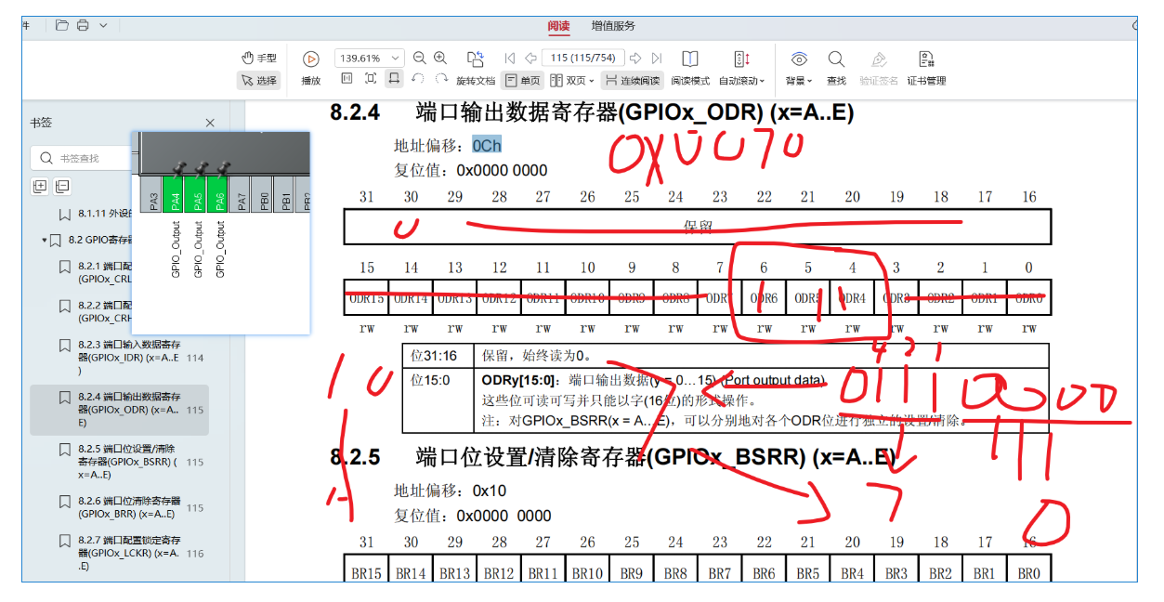Viewport: 1164px width, 602px height.
Task: Switch to the 增值服务 tab
Action: pyautogui.click(x=613, y=26)
